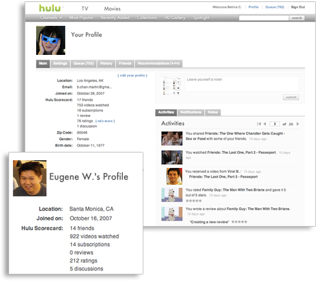
Task: Click stars beside Creating a new review
Action: [x=239, y=222]
